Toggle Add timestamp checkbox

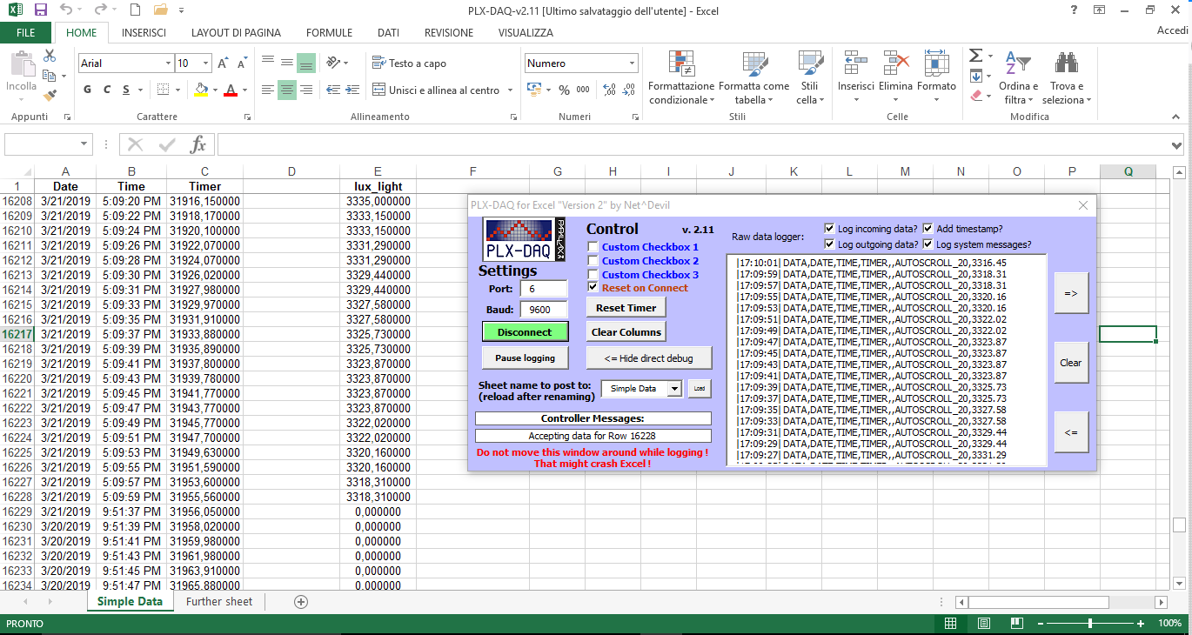point(928,229)
